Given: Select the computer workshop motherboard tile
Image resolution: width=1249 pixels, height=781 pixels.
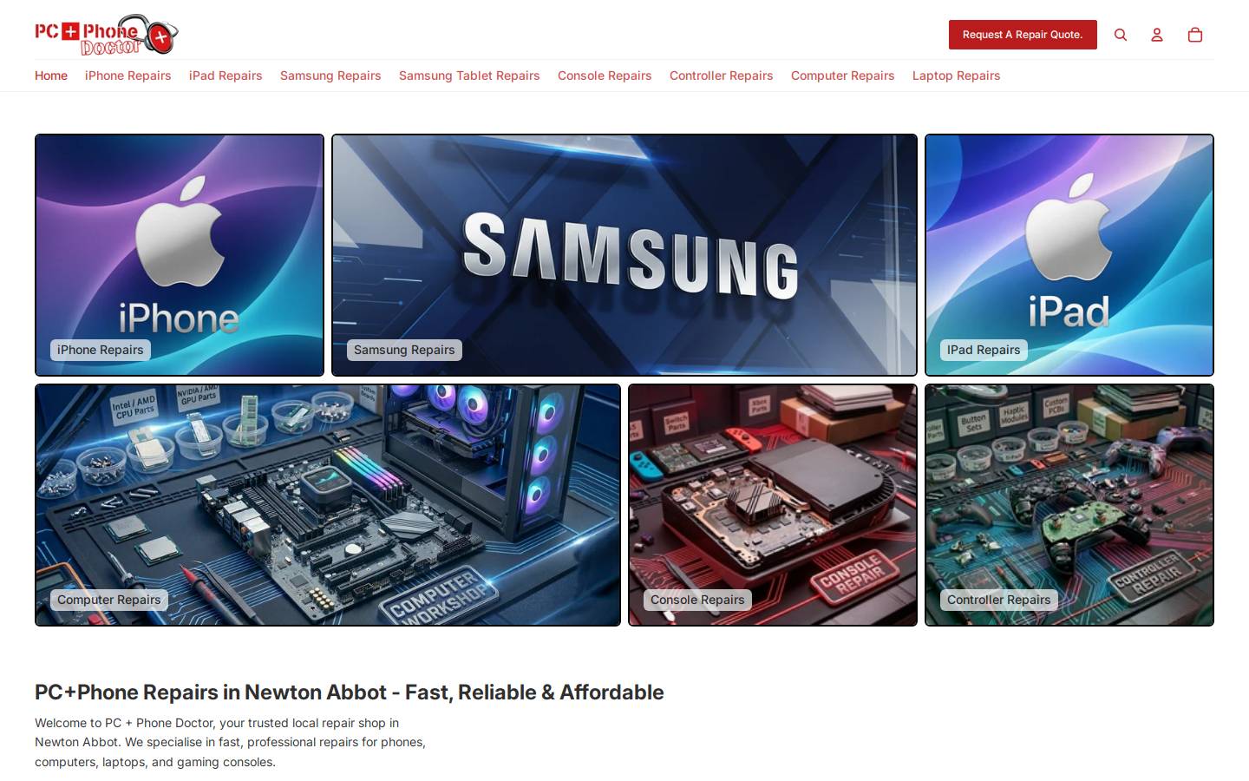Looking at the screenshot, I should tap(328, 505).
